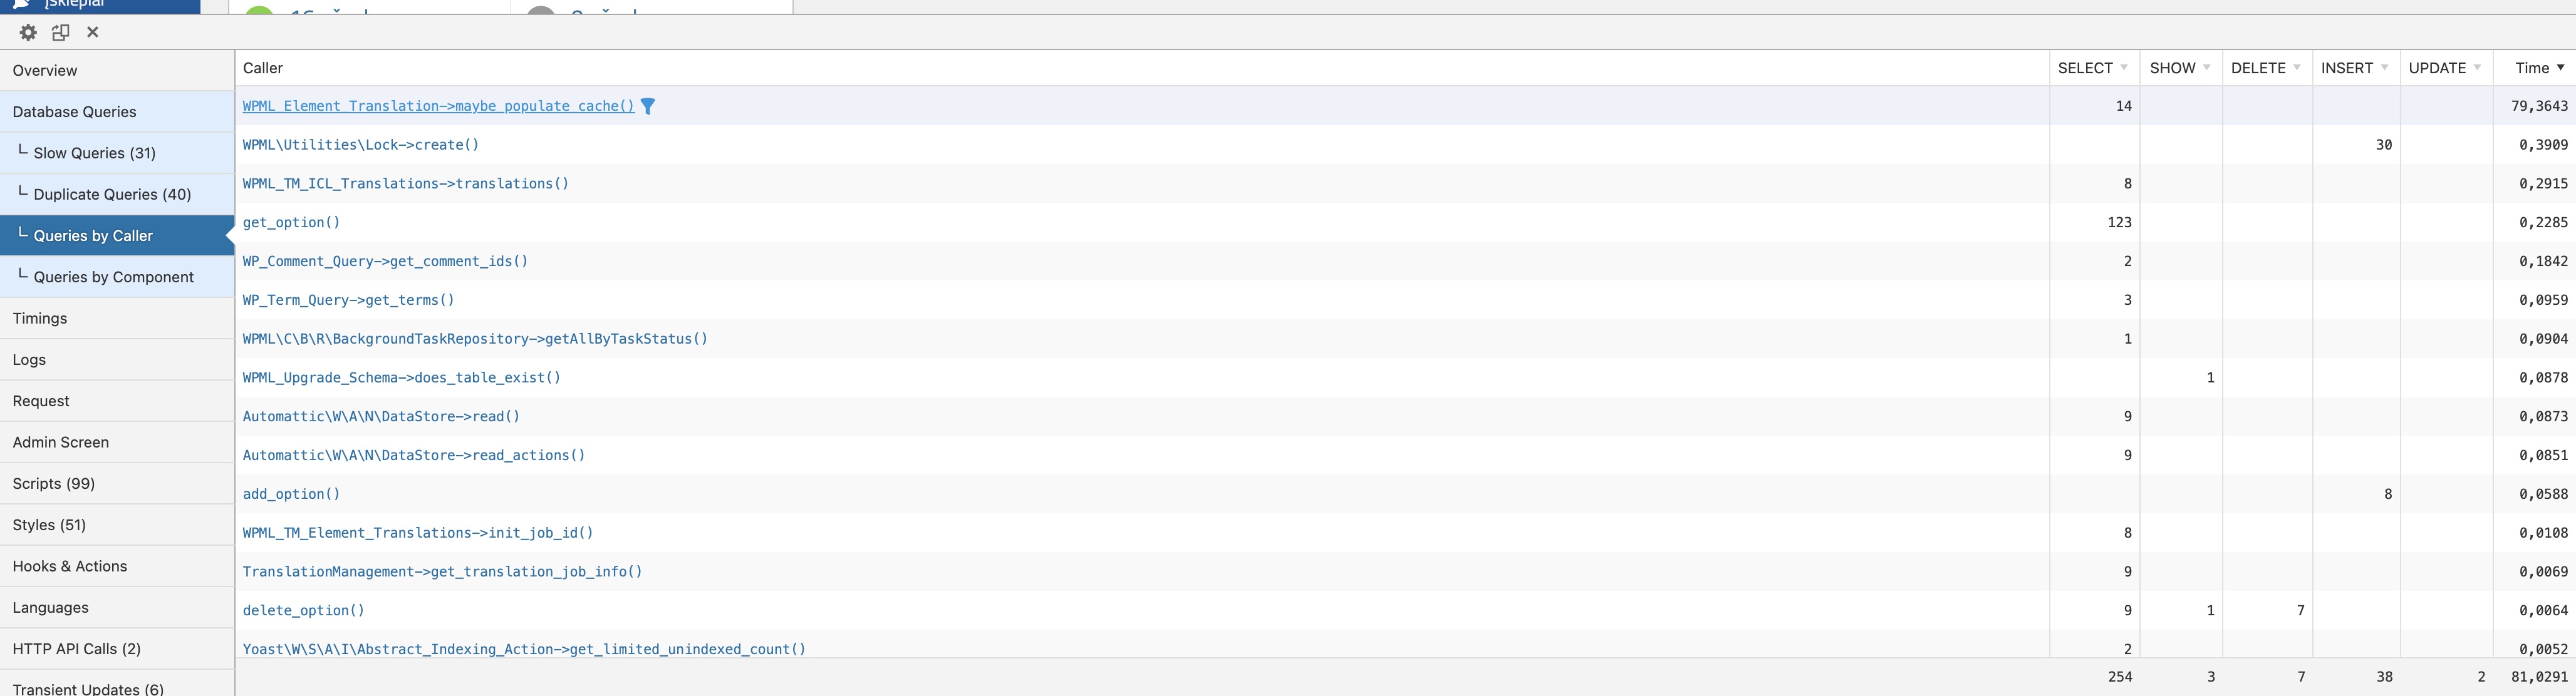Open HTTP API Calls (2) panel
The height and width of the screenshot is (696, 2576).
pyautogui.click(x=117, y=649)
